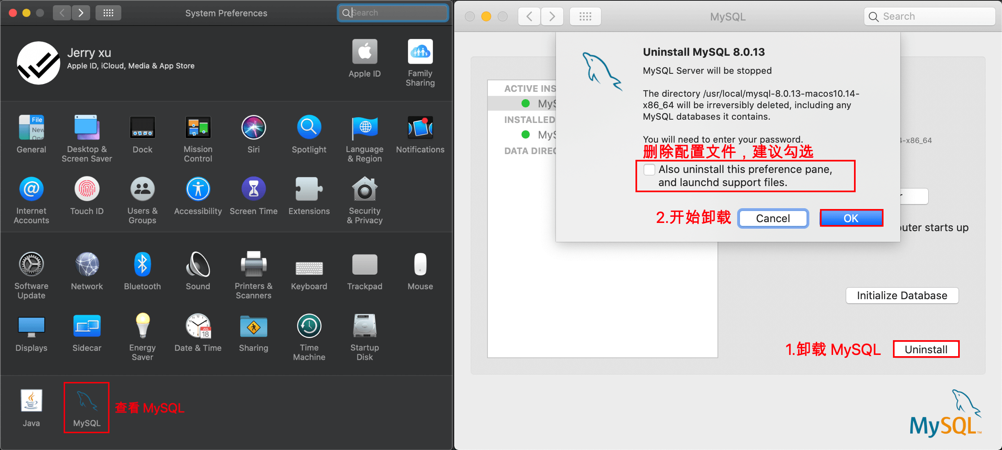
Task: Open Apple ID settings icon
Action: click(364, 58)
